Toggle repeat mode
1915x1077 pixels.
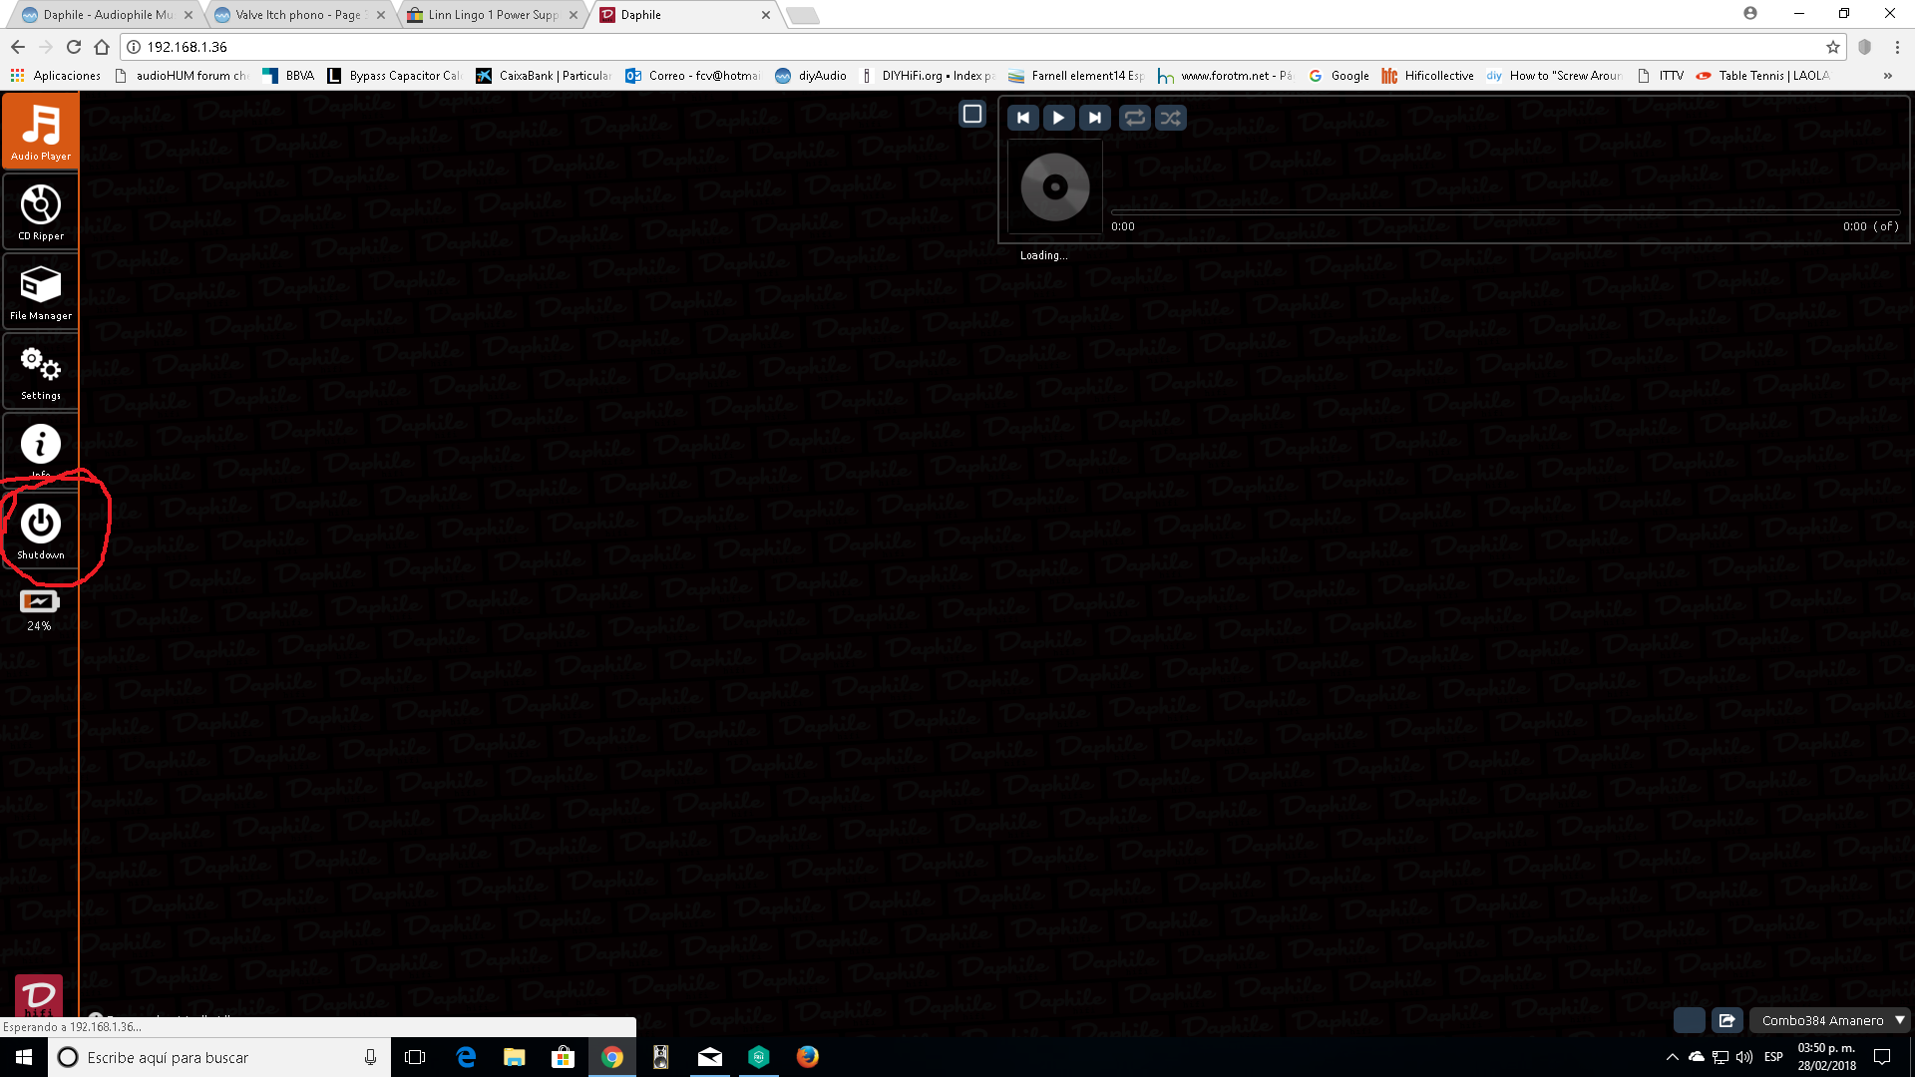(x=1134, y=118)
